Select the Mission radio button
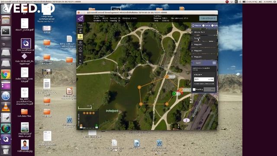The image size is (277, 156). tap(193, 26)
